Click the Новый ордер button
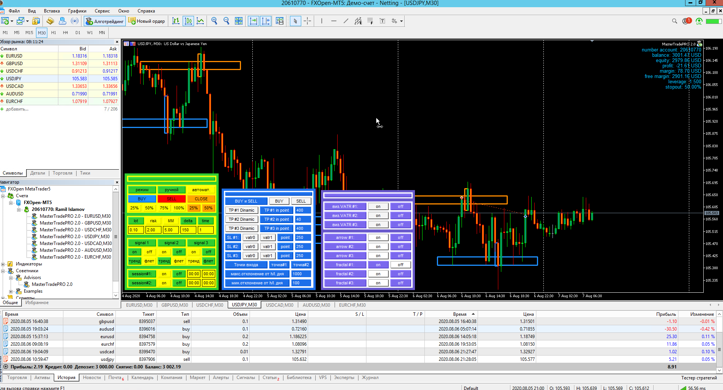This screenshot has height=390, width=723. 147,21
